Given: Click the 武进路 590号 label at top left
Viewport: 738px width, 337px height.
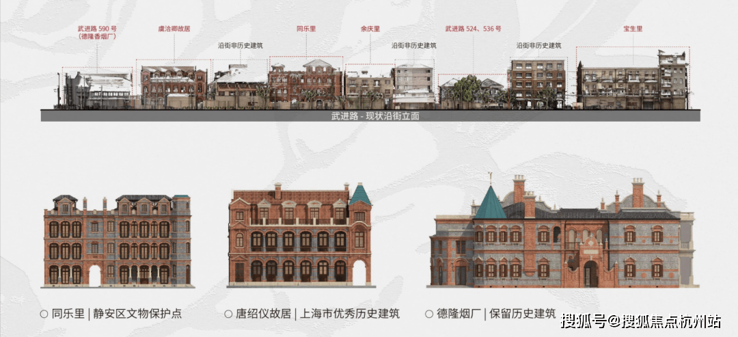Looking at the screenshot, I should [95, 33].
